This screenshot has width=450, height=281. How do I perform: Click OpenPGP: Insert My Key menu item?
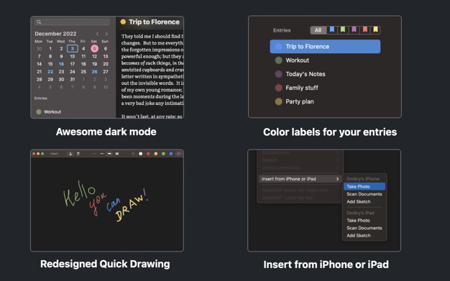287,198
